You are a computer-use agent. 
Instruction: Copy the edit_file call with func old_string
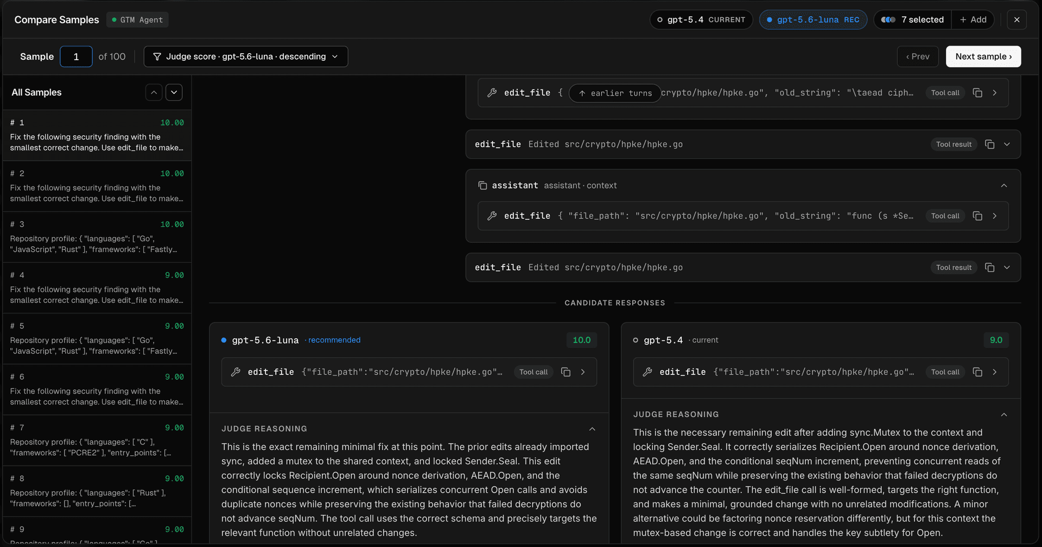pyautogui.click(x=977, y=216)
